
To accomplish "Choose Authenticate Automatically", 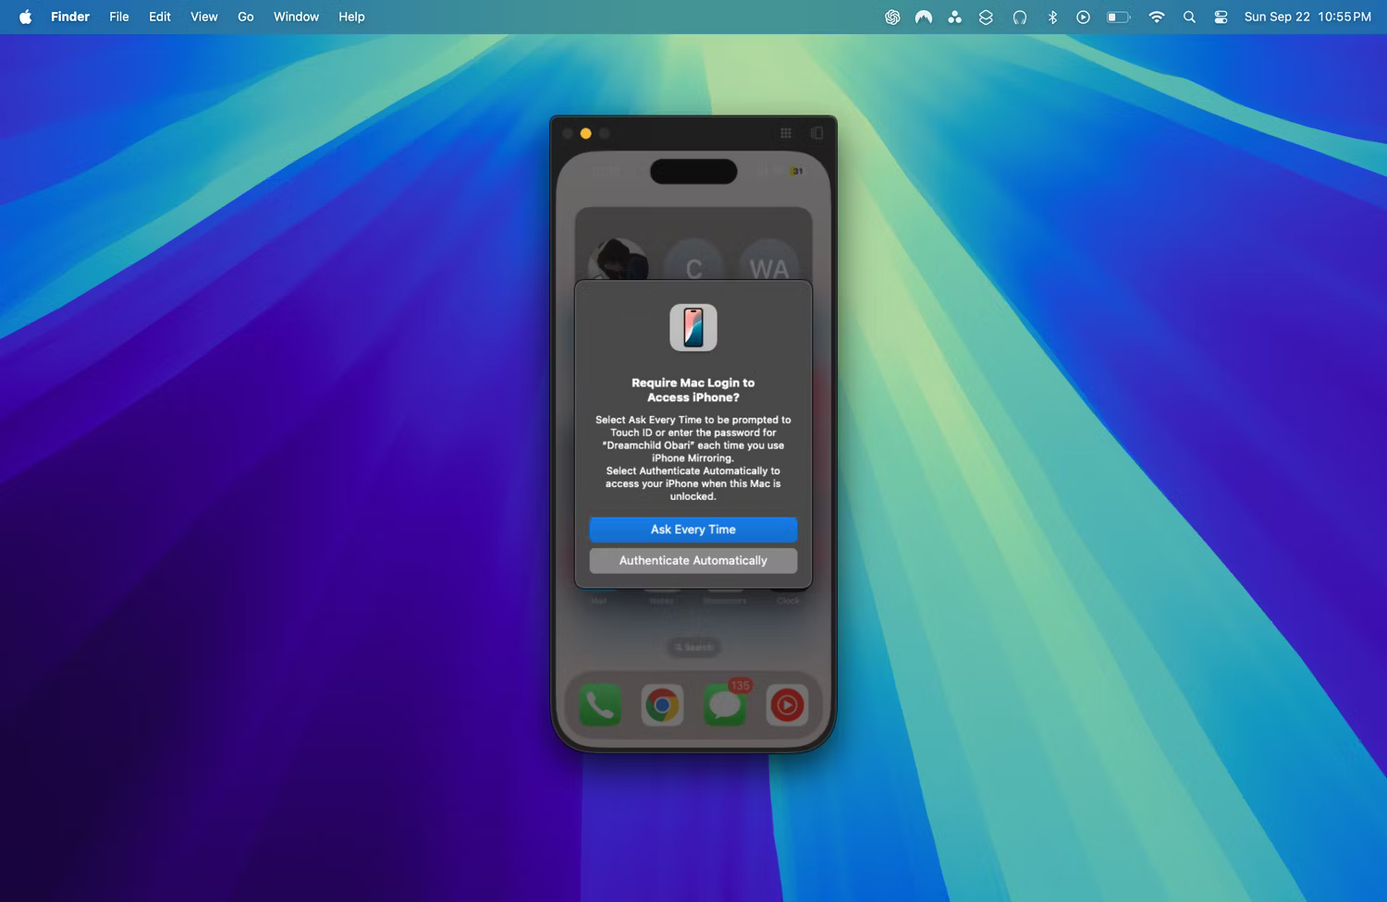I will tap(693, 561).
